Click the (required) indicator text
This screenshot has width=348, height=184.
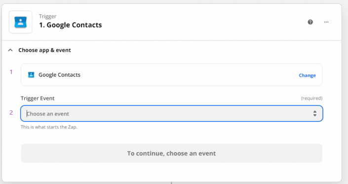click(311, 98)
